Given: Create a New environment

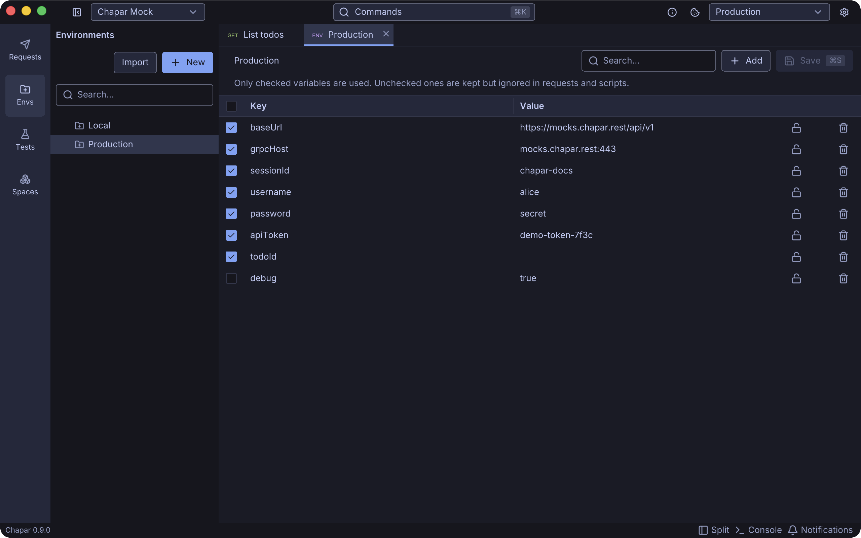Looking at the screenshot, I should 187,62.
